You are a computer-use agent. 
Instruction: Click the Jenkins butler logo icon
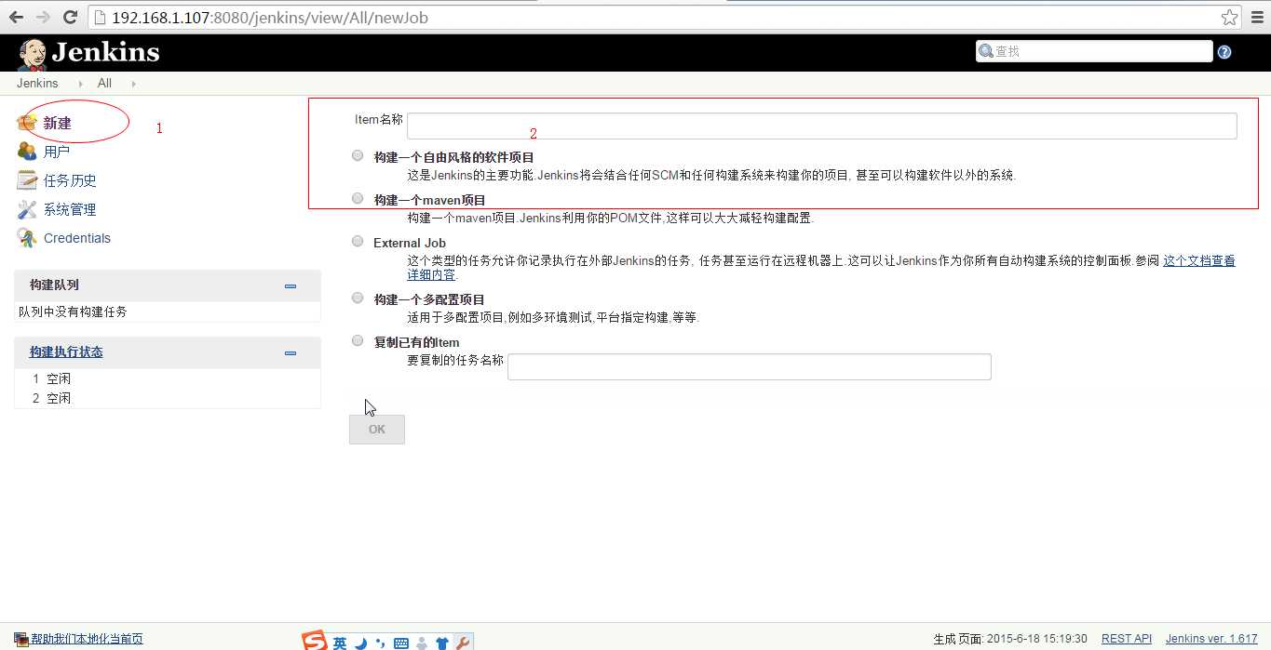pyautogui.click(x=33, y=54)
